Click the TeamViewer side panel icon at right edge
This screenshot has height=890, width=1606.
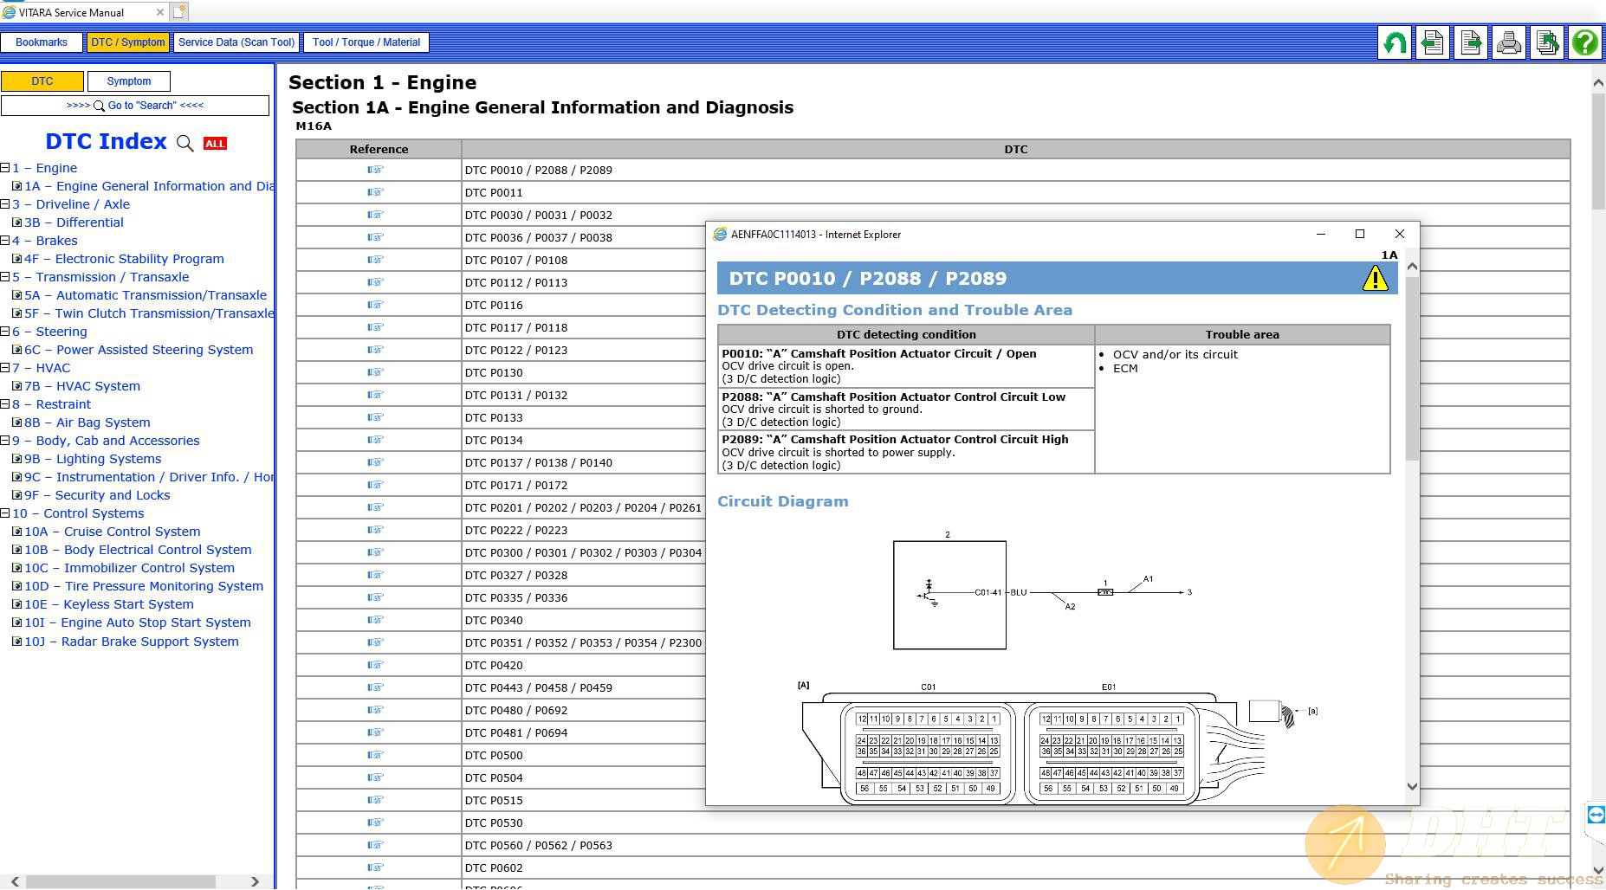point(1596,815)
